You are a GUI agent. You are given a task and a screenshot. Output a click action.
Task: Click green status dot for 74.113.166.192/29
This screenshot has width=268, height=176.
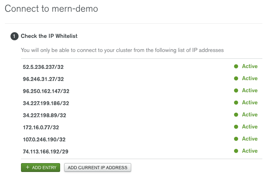[x=236, y=151]
